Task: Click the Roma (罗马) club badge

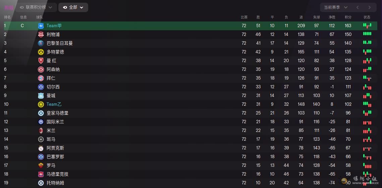Action: pyautogui.click(x=41, y=165)
